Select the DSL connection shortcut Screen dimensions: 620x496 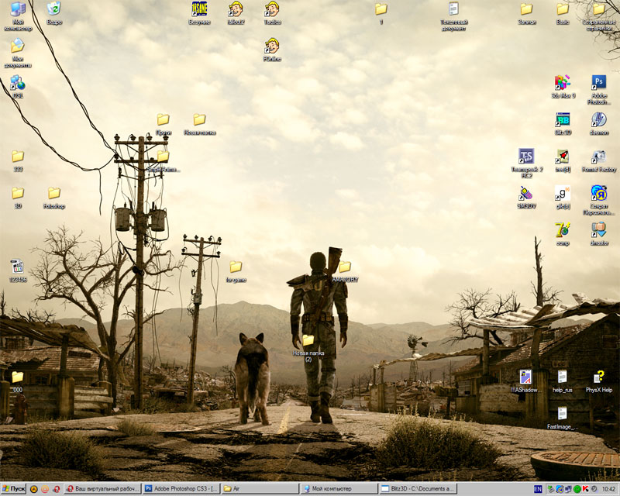pyautogui.click(x=17, y=82)
